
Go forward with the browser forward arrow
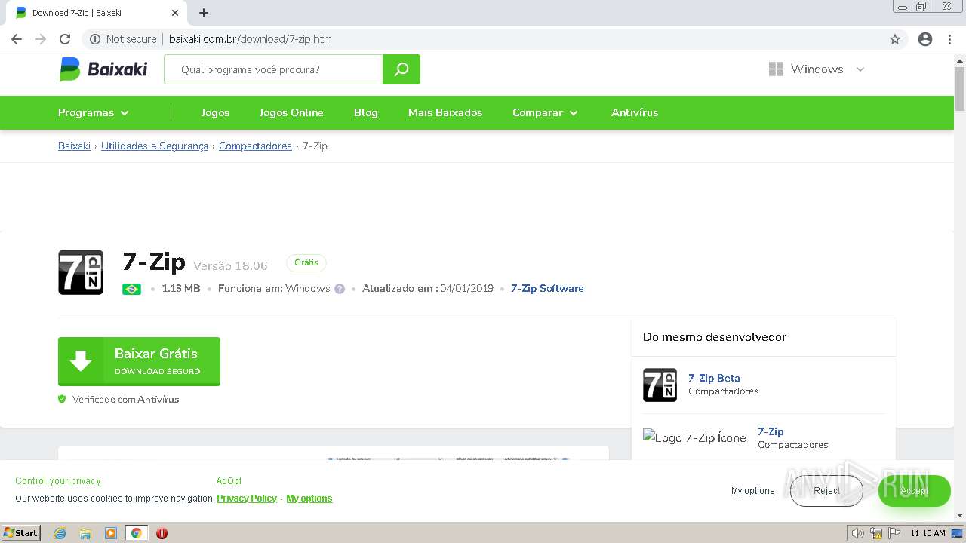[x=41, y=39]
